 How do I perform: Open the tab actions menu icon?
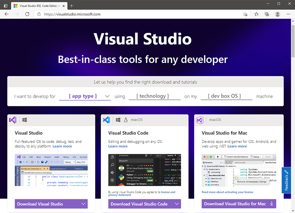[x=6, y=6]
